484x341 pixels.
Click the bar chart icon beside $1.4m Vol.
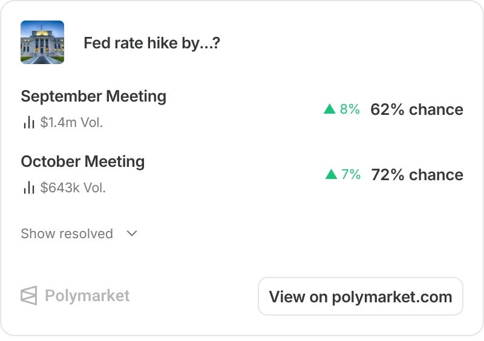(28, 122)
